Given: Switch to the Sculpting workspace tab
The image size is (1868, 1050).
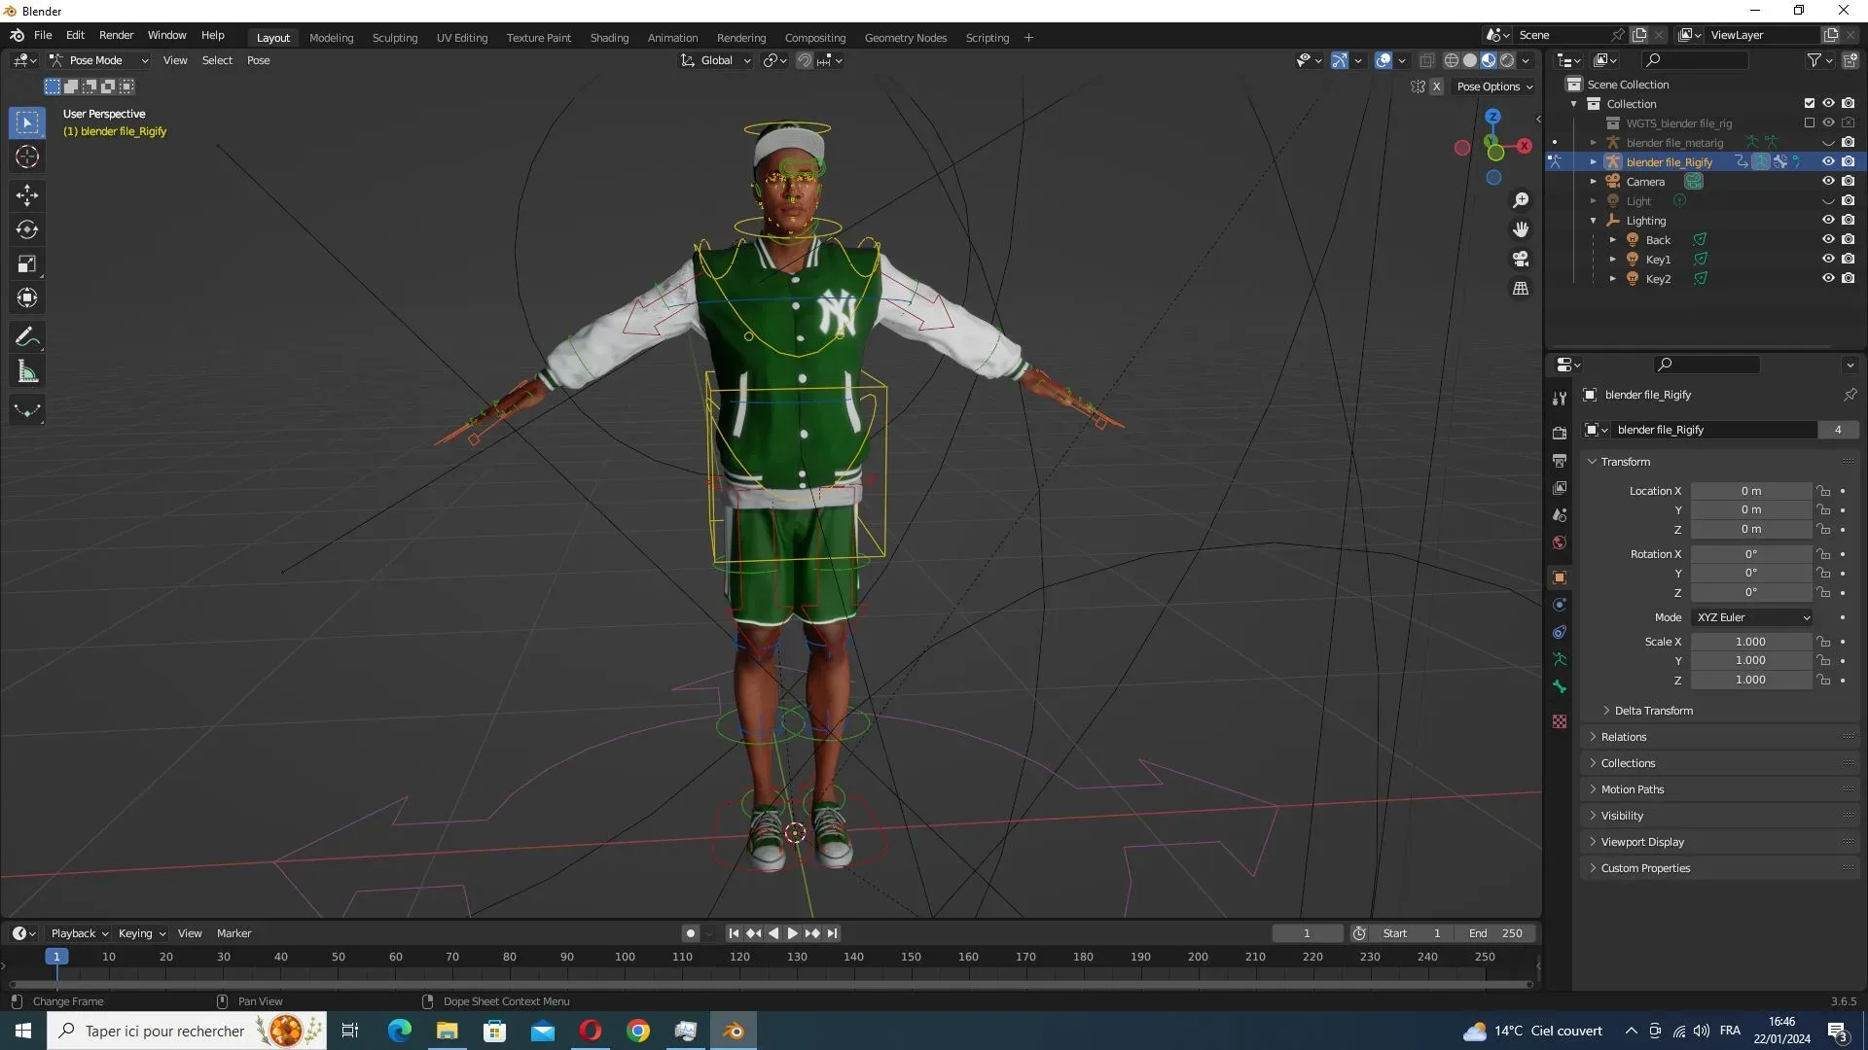Looking at the screenshot, I should (394, 38).
